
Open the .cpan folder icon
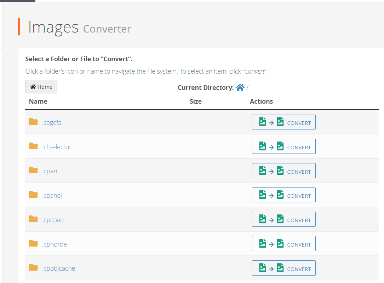(33, 170)
